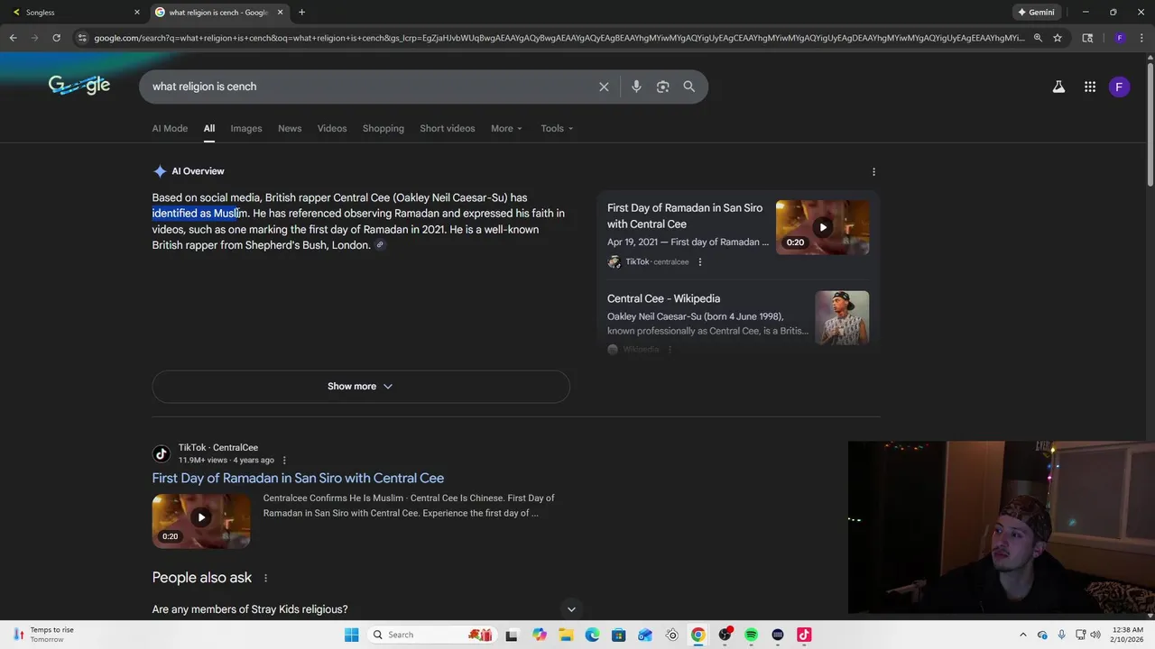1155x649 pixels.
Task: Play the Ramadan video thumbnail in source card
Action: tap(822, 227)
